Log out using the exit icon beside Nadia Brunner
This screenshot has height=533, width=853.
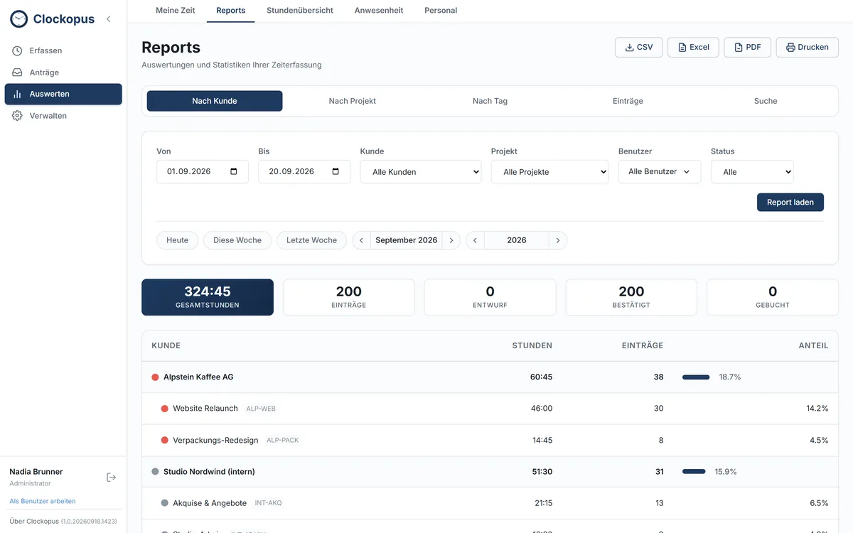[x=111, y=477]
